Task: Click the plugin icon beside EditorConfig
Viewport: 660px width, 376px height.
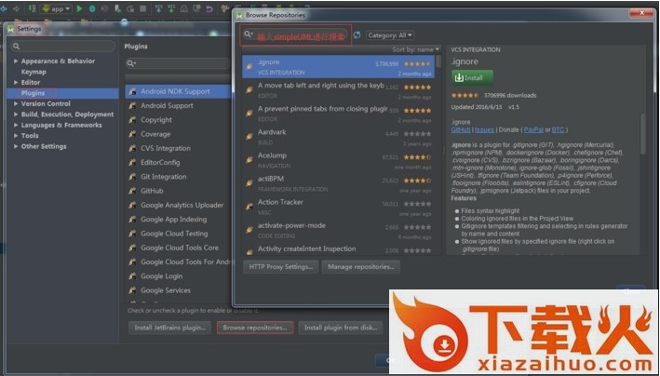Action: 132,163
